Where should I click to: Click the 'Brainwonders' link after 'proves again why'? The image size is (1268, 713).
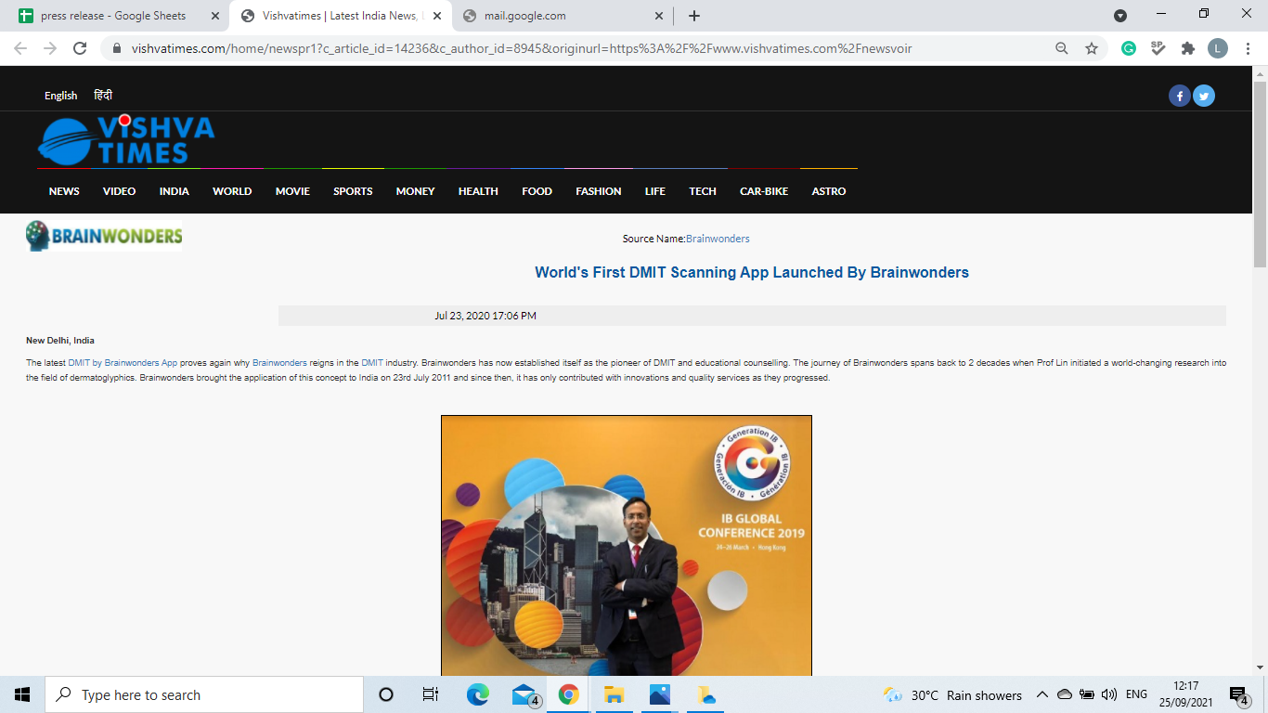(x=279, y=363)
